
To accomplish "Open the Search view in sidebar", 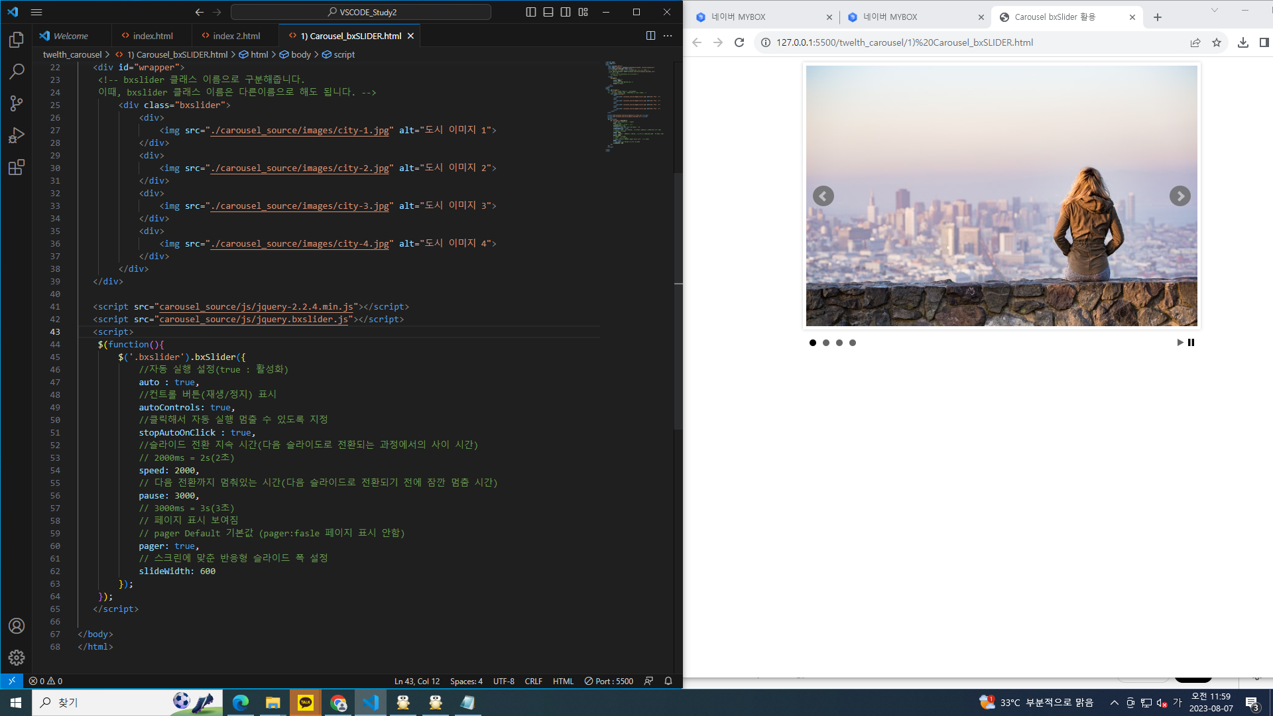I will 17,72.
